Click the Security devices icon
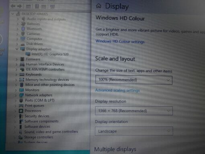 click(21, 116)
